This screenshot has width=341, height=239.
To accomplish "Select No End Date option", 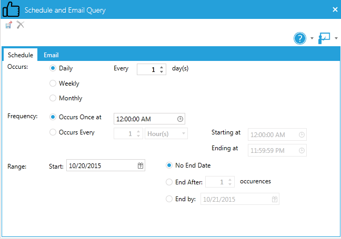I will click(x=169, y=165).
